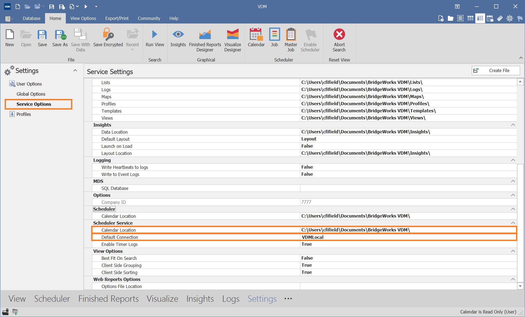Image resolution: width=525 pixels, height=317 pixels.
Task: Collapse the View Options section
Action: tap(513, 251)
